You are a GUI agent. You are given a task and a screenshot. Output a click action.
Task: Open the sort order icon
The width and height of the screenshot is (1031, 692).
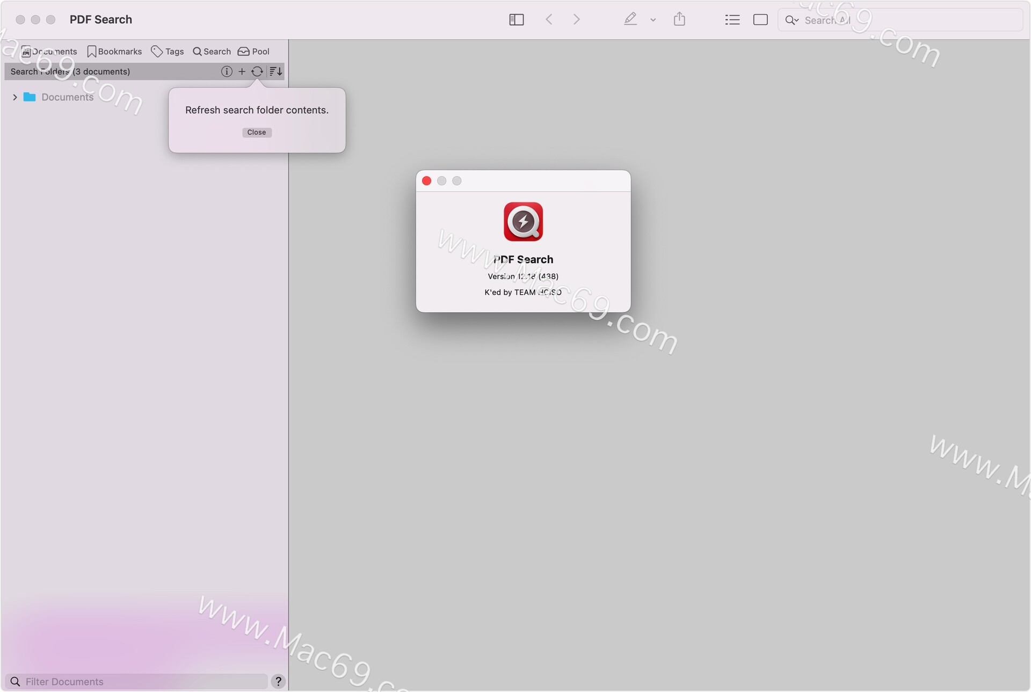point(275,71)
